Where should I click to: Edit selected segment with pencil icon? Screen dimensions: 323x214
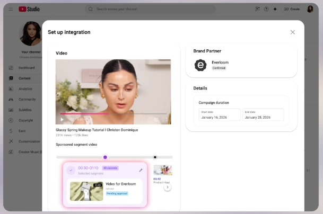point(141,170)
